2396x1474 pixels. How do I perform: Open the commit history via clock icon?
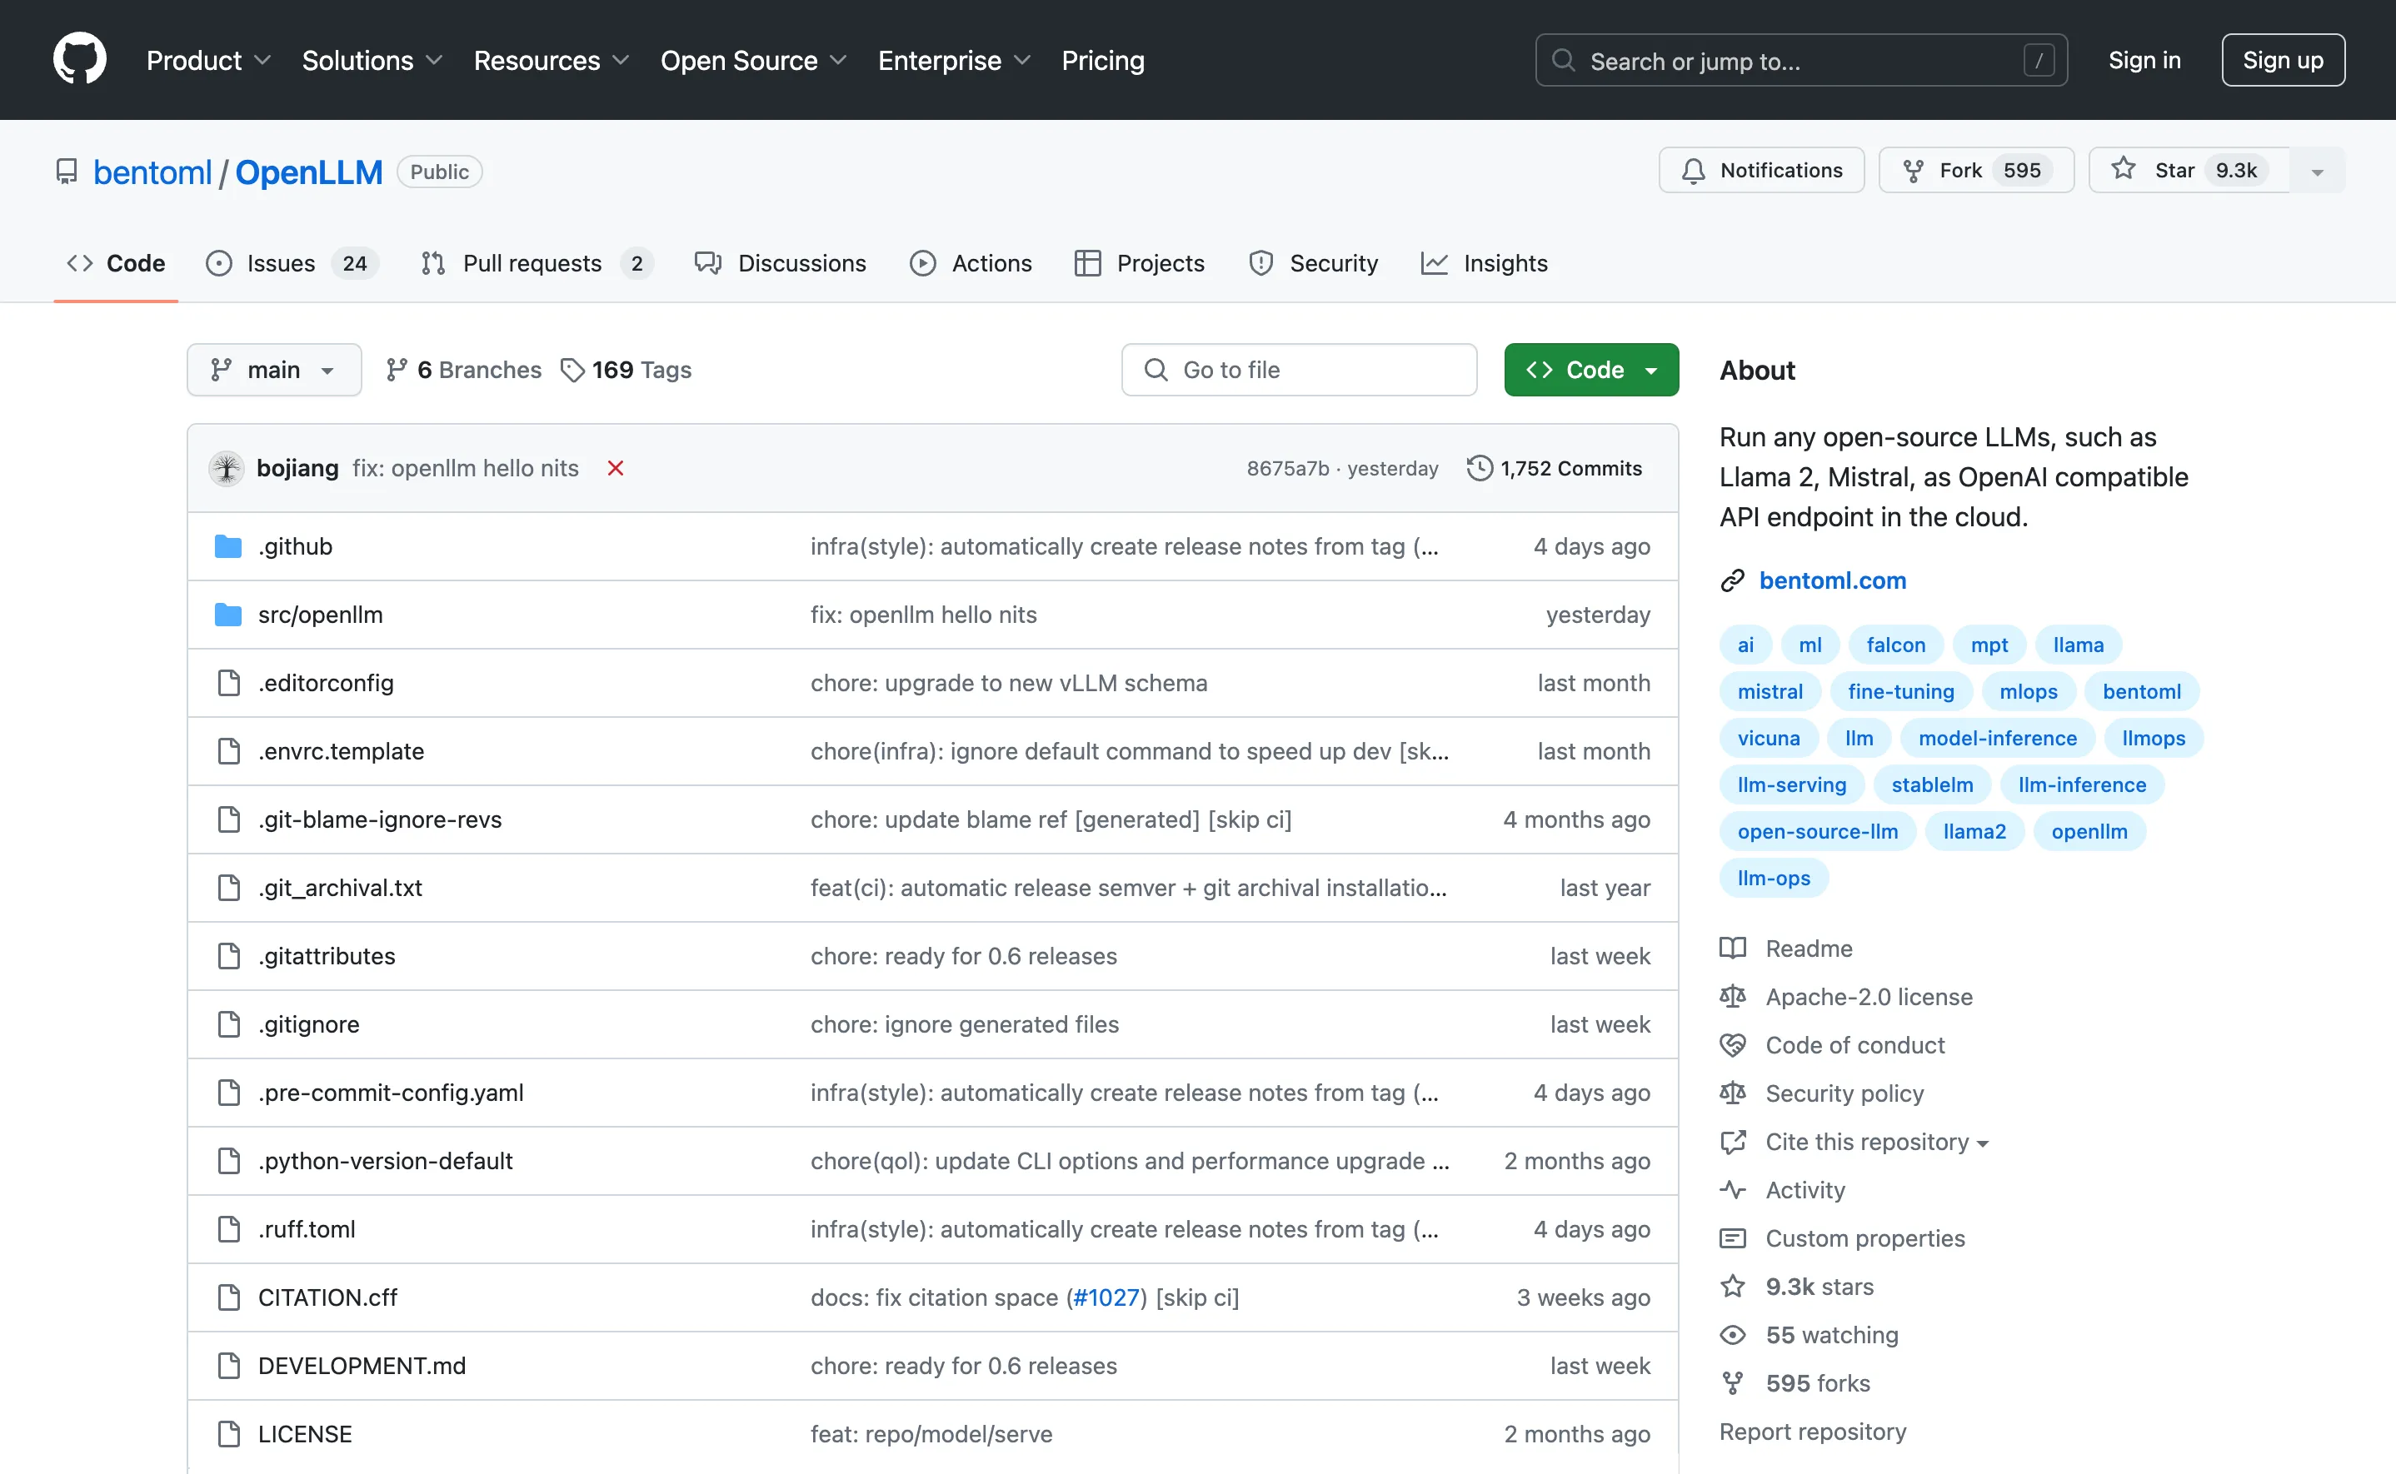pyautogui.click(x=1479, y=468)
